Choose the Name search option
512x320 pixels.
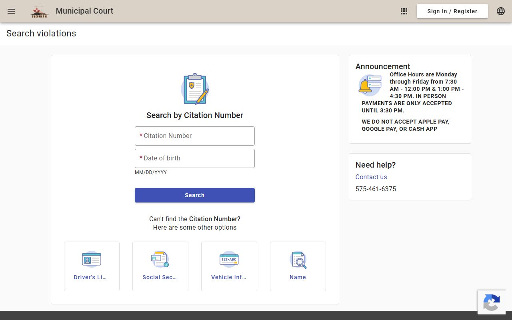(298, 266)
